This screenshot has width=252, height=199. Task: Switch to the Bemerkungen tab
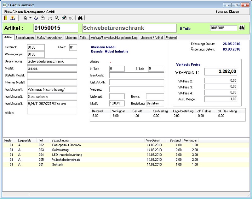tap(25, 38)
